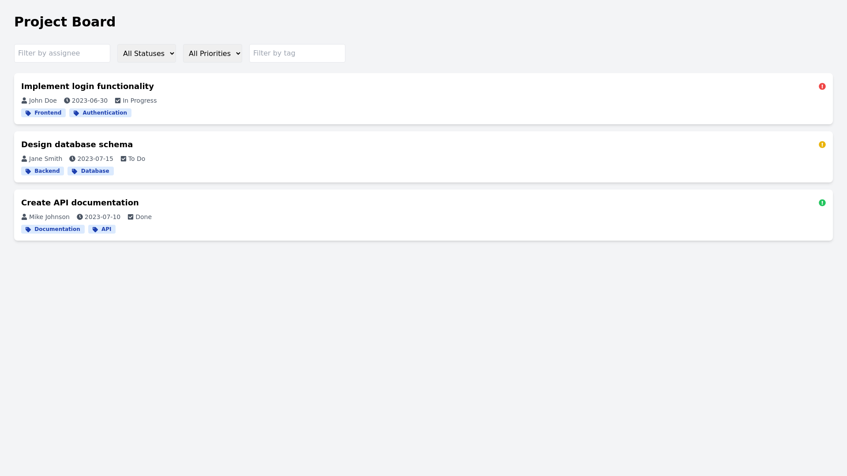Click the To Do status text

(137, 159)
